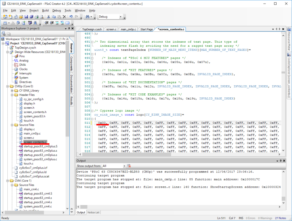The width and height of the screenshot is (292, 221).
Task: Select touch.c in the Source Files
Action: click(x=28, y=163)
